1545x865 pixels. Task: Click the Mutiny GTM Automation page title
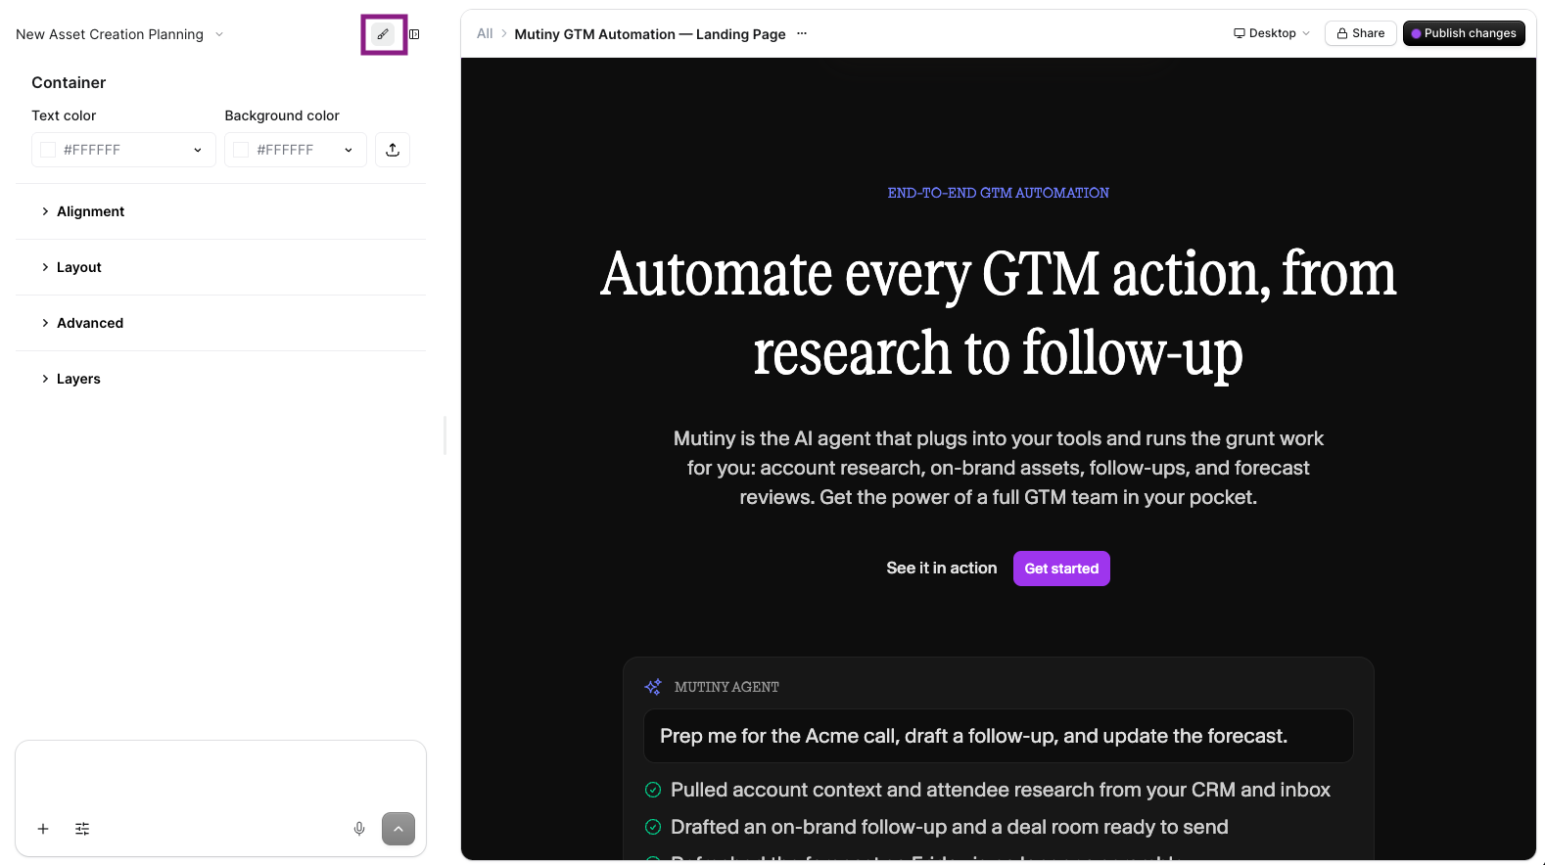(650, 34)
